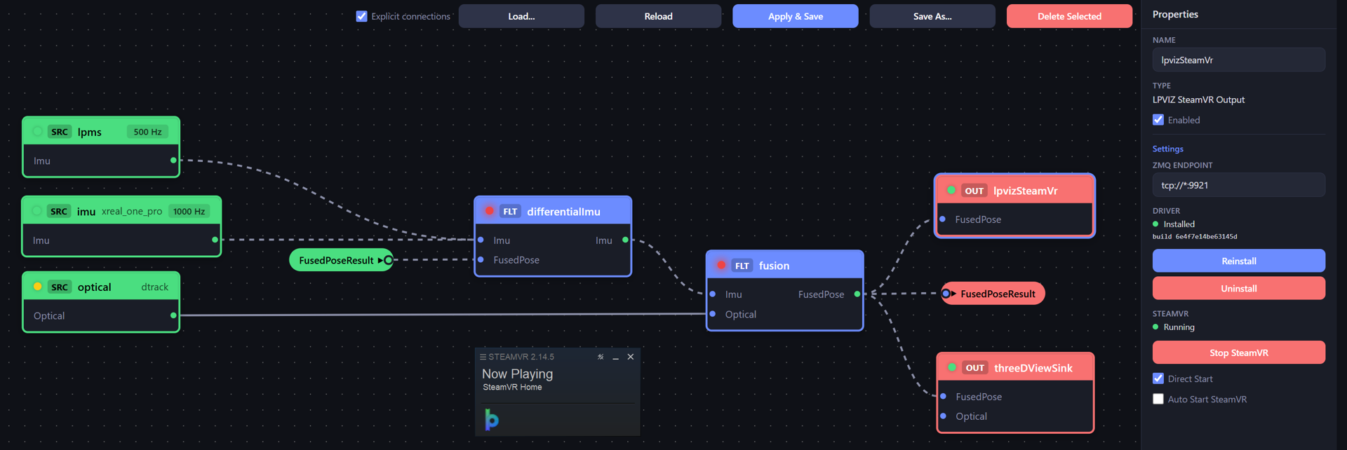Click the lpms node status indicator dot
The height and width of the screenshot is (450, 1347).
[38, 131]
